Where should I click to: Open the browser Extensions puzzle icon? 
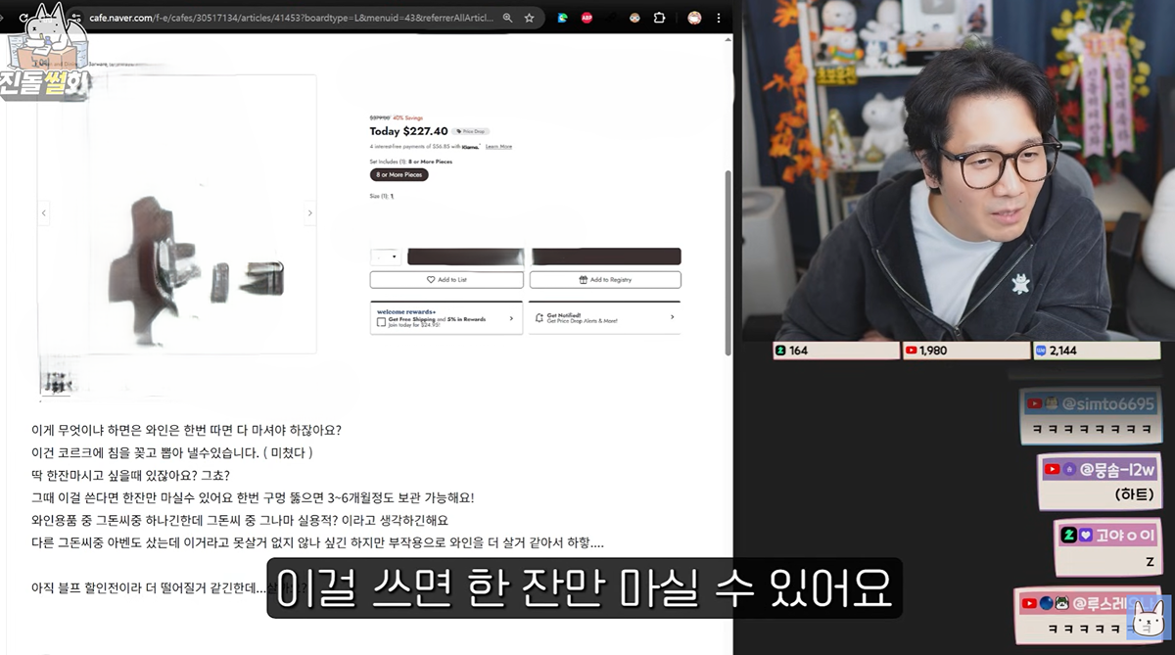tap(659, 18)
